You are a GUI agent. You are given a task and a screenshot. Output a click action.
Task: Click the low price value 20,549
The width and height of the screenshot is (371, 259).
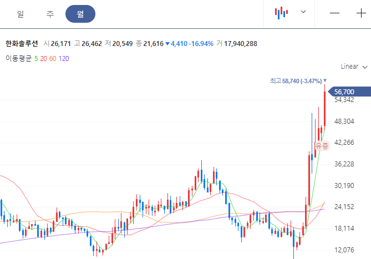(x=123, y=44)
